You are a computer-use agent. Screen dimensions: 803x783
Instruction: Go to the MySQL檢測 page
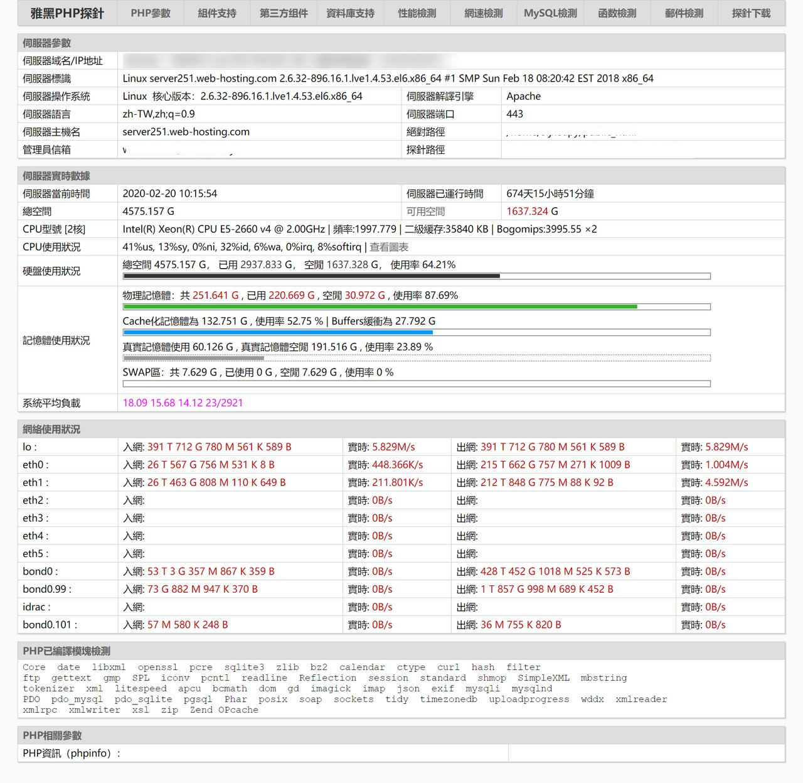[549, 13]
